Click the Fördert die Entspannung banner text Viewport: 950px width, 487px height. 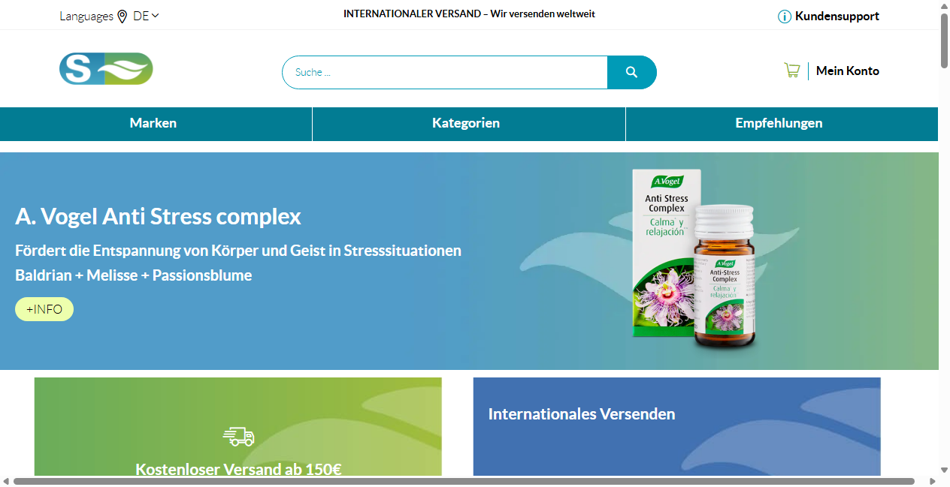pyautogui.click(x=238, y=251)
